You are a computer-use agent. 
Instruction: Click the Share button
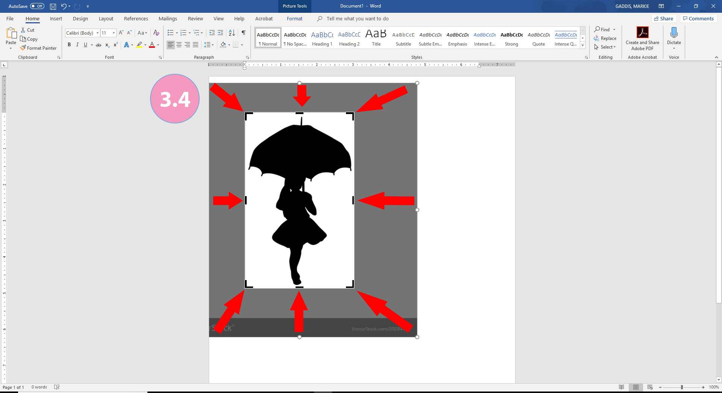pyautogui.click(x=664, y=18)
